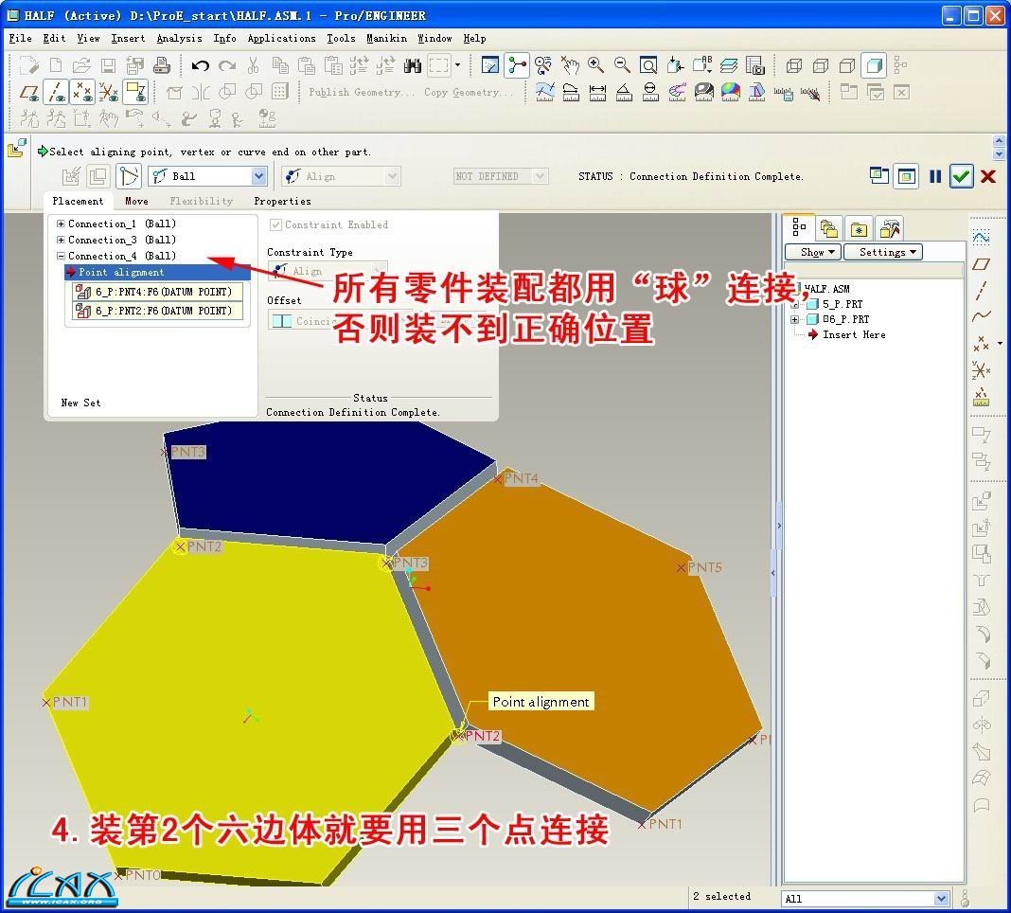Open the Insert menu
Screen dimensions: 1011x913
click(128, 38)
